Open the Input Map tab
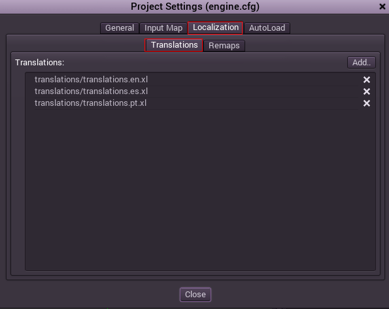The width and height of the screenshot is (389, 309). (163, 28)
